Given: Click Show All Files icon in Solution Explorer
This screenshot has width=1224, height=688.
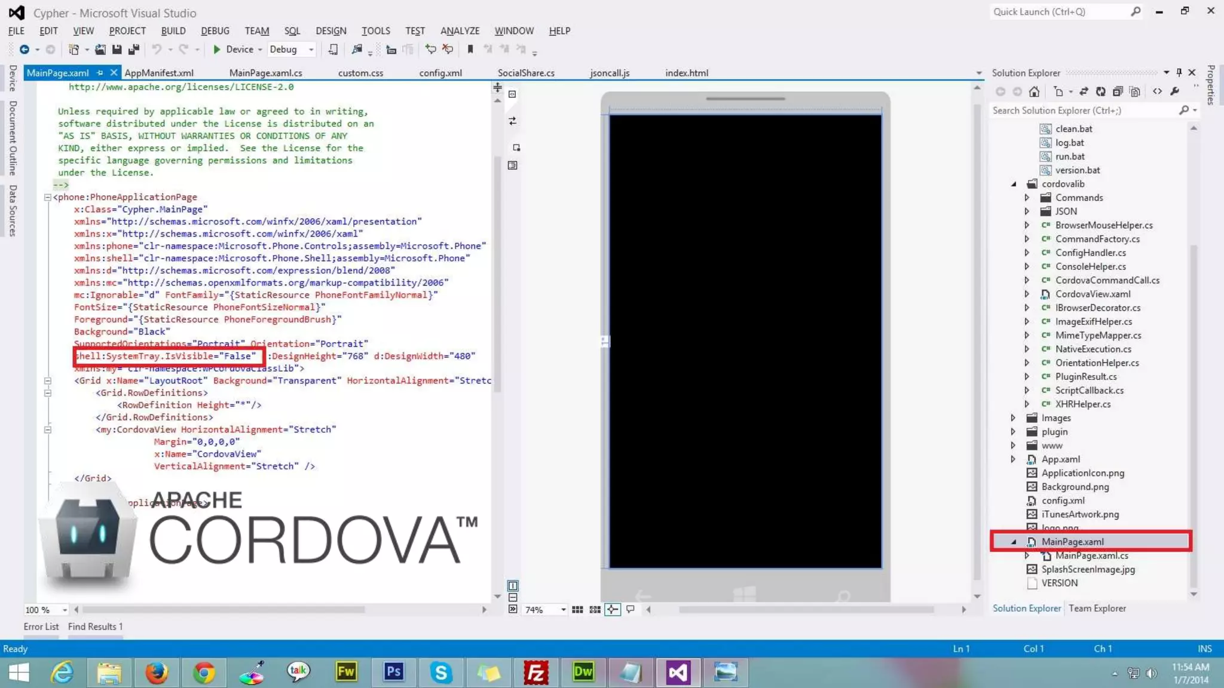Looking at the screenshot, I should [x=1135, y=91].
